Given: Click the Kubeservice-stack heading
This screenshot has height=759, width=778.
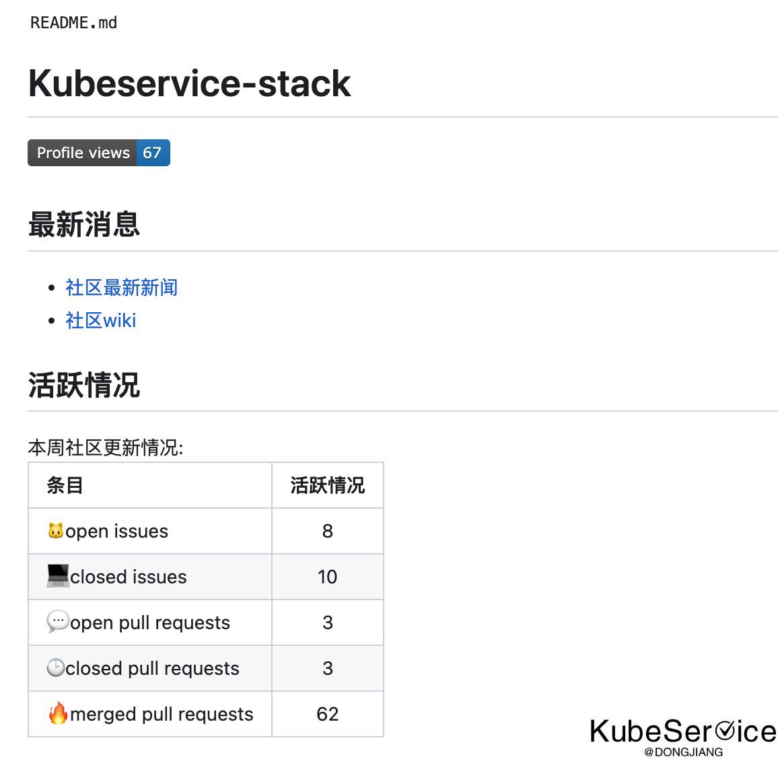Looking at the screenshot, I should tap(190, 83).
